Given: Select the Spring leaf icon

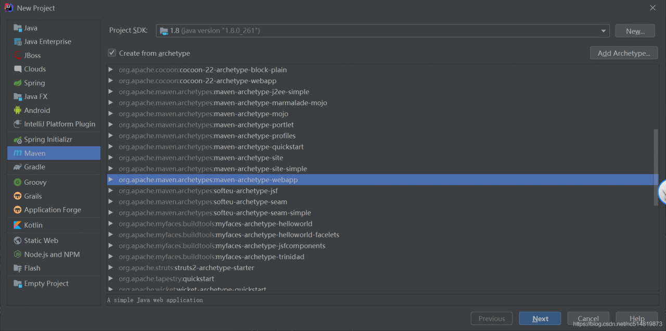Looking at the screenshot, I should (18, 83).
